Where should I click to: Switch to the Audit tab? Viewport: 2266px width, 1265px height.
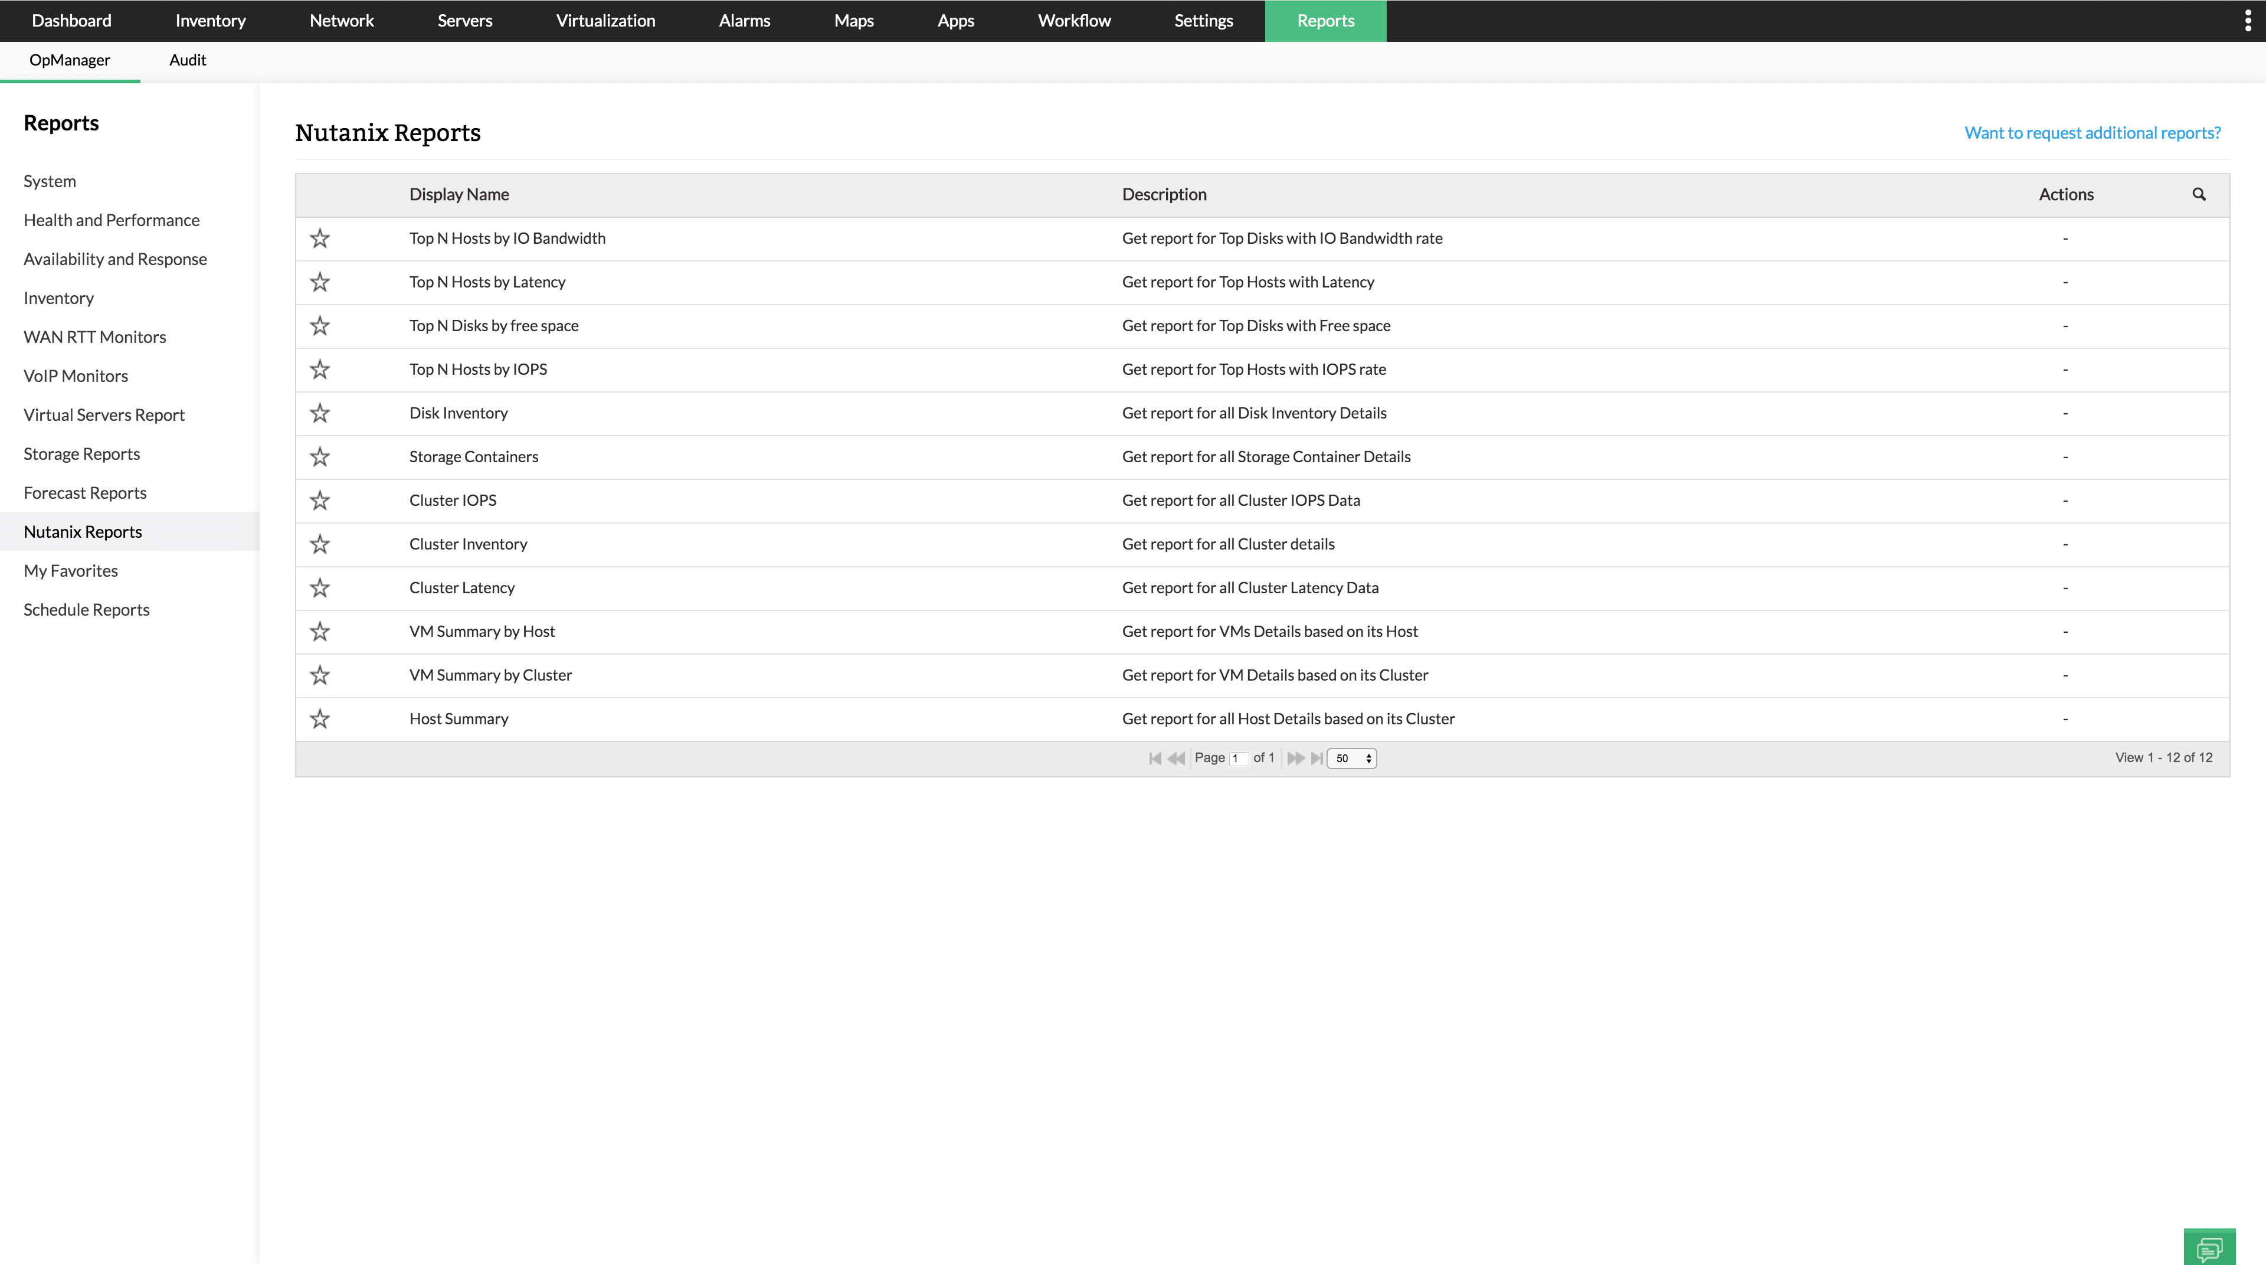pos(188,60)
